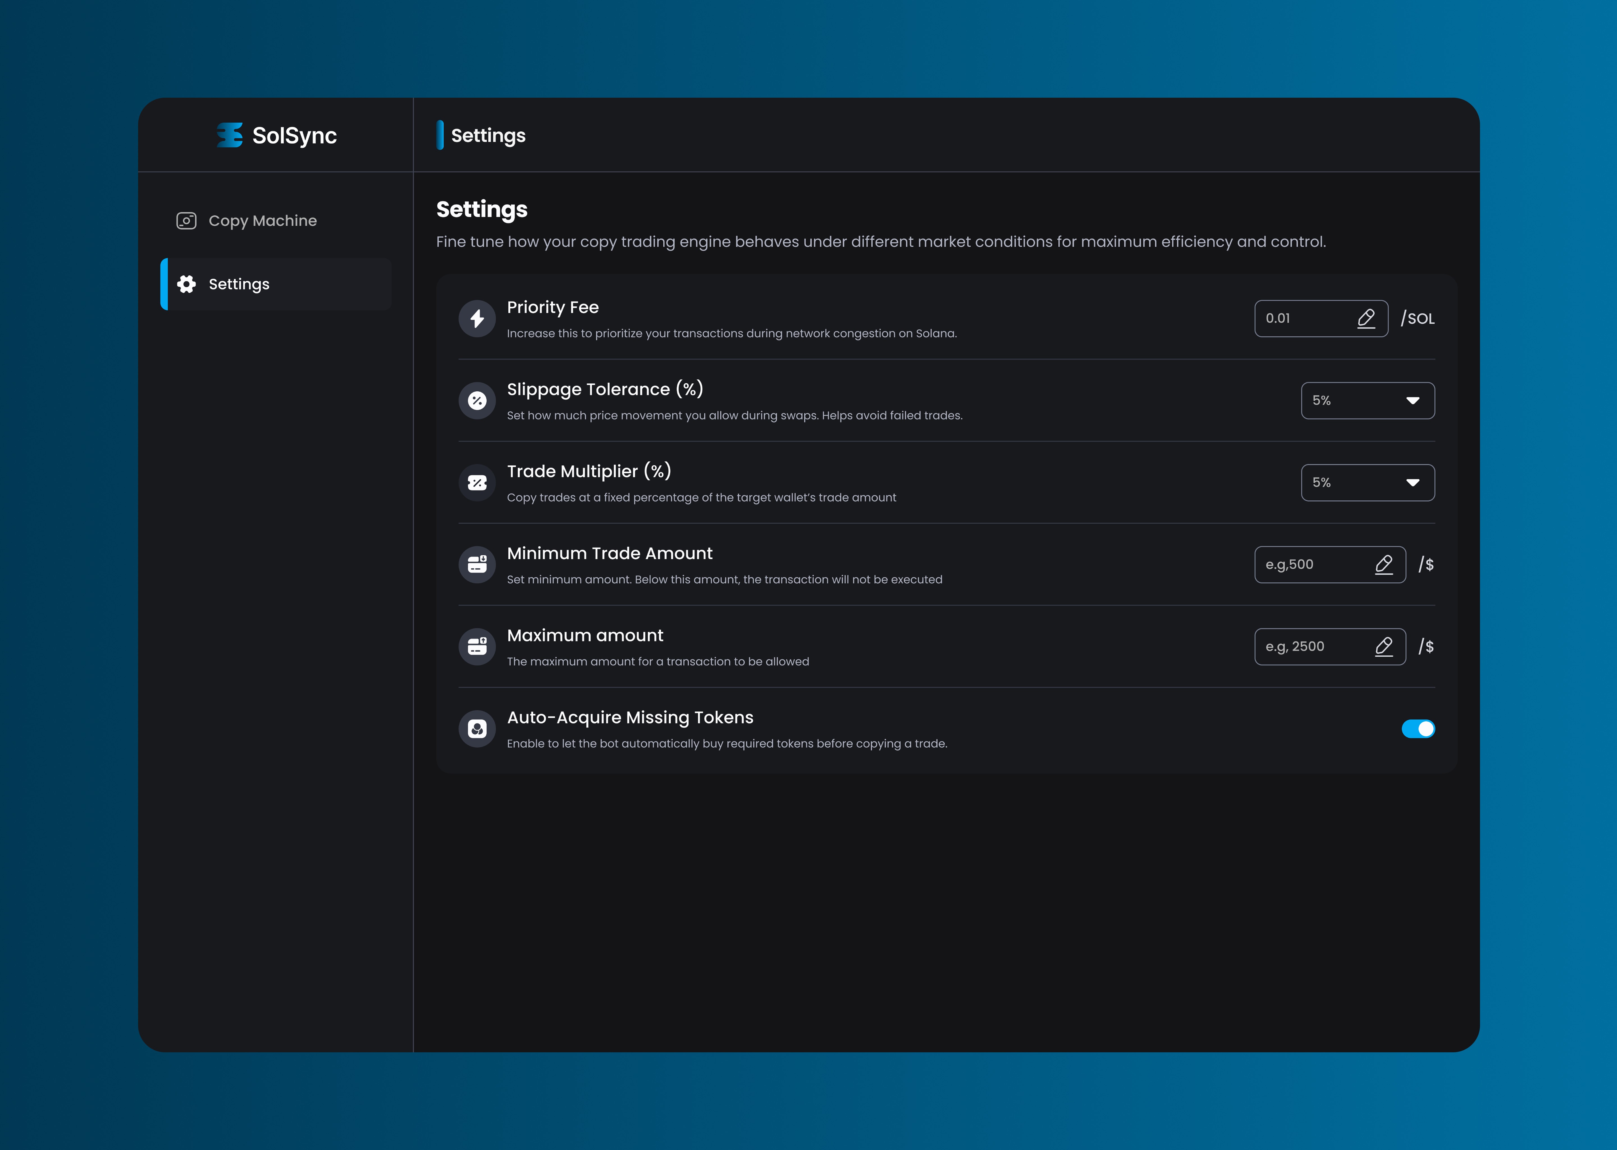Click the Minimum Trade Amount label
The height and width of the screenshot is (1150, 1617).
(x=609, y=554)
